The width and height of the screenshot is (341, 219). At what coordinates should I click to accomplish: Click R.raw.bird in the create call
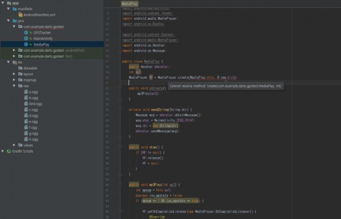[x=226, y=78]
